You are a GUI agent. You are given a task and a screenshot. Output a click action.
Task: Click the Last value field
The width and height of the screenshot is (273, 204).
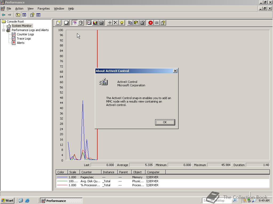[x=103, y=165]
